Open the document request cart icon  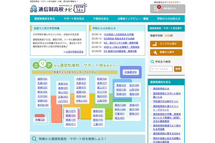tap(157, 8)
